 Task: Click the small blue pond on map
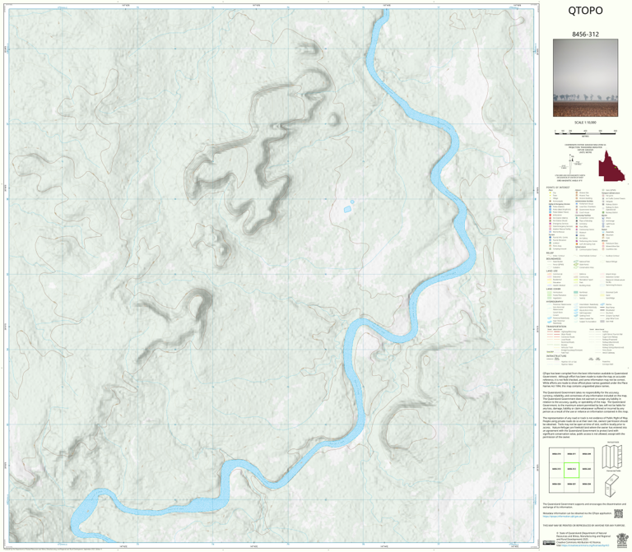[347, 209]
